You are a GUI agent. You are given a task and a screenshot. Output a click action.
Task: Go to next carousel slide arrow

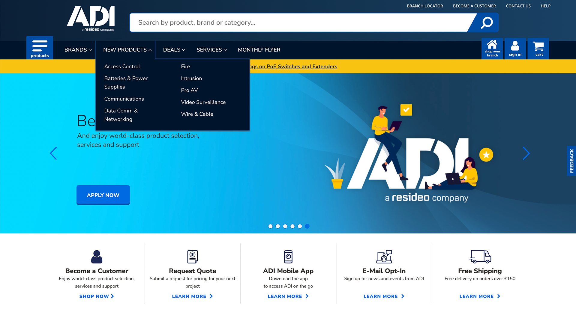pos(526,153)
